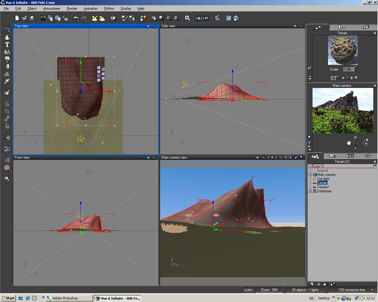Expand the Main camera tree node
Image resolution: width=378 pixels, height=302 pixels.
(x=310, y=175)
